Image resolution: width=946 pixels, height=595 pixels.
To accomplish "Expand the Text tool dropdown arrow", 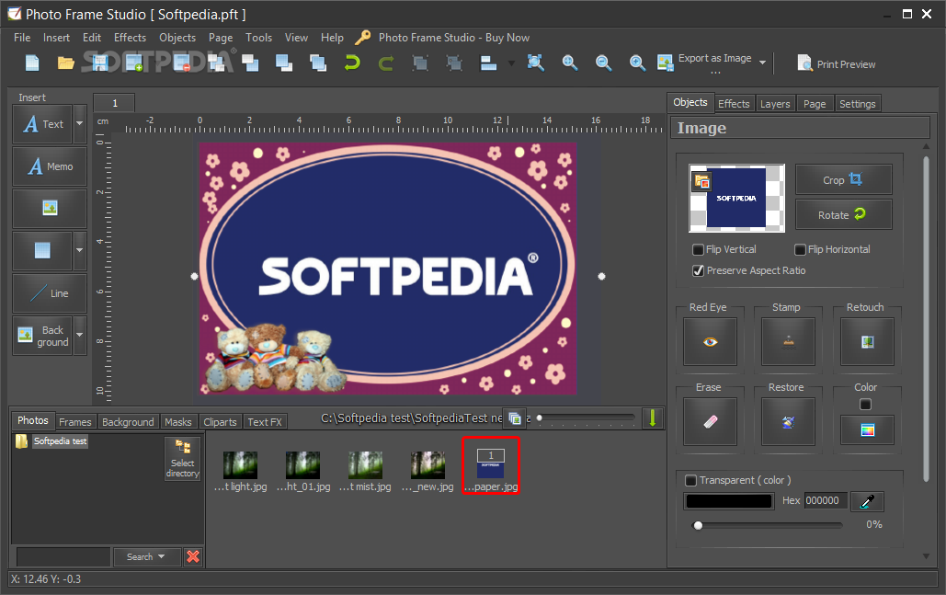I will pyautogui.click(x=80, y=124).
